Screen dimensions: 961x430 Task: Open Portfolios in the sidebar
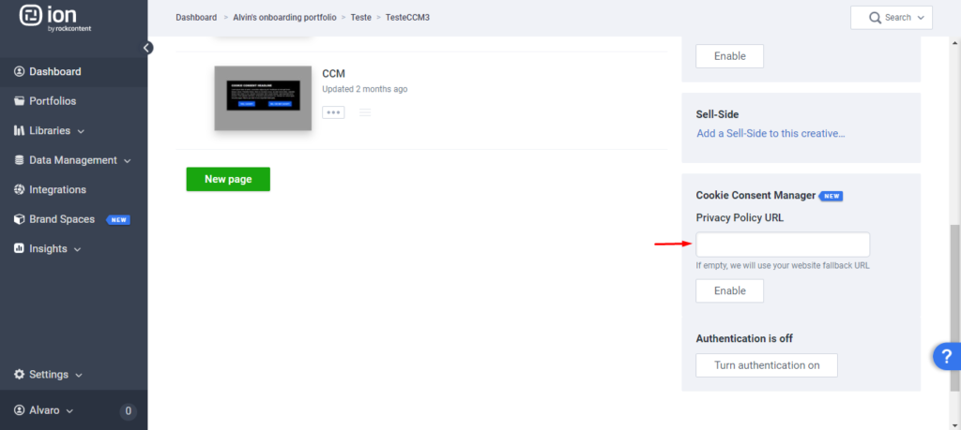[52, 101]
